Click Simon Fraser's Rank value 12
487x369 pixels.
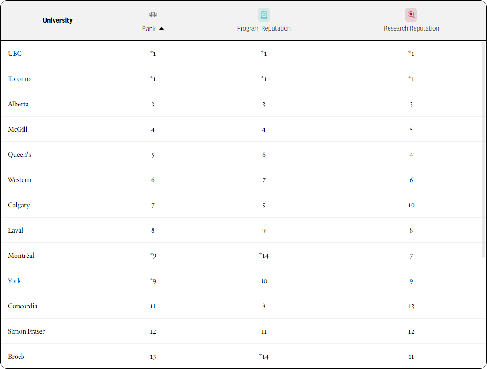point(153,331)
